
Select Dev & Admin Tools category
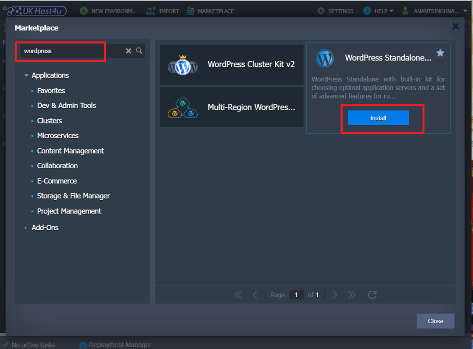[x=67, y=105]
